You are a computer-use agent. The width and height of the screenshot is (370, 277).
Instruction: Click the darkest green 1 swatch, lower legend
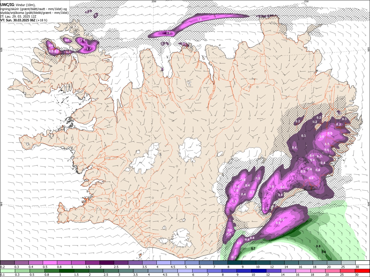pos(66,271)
